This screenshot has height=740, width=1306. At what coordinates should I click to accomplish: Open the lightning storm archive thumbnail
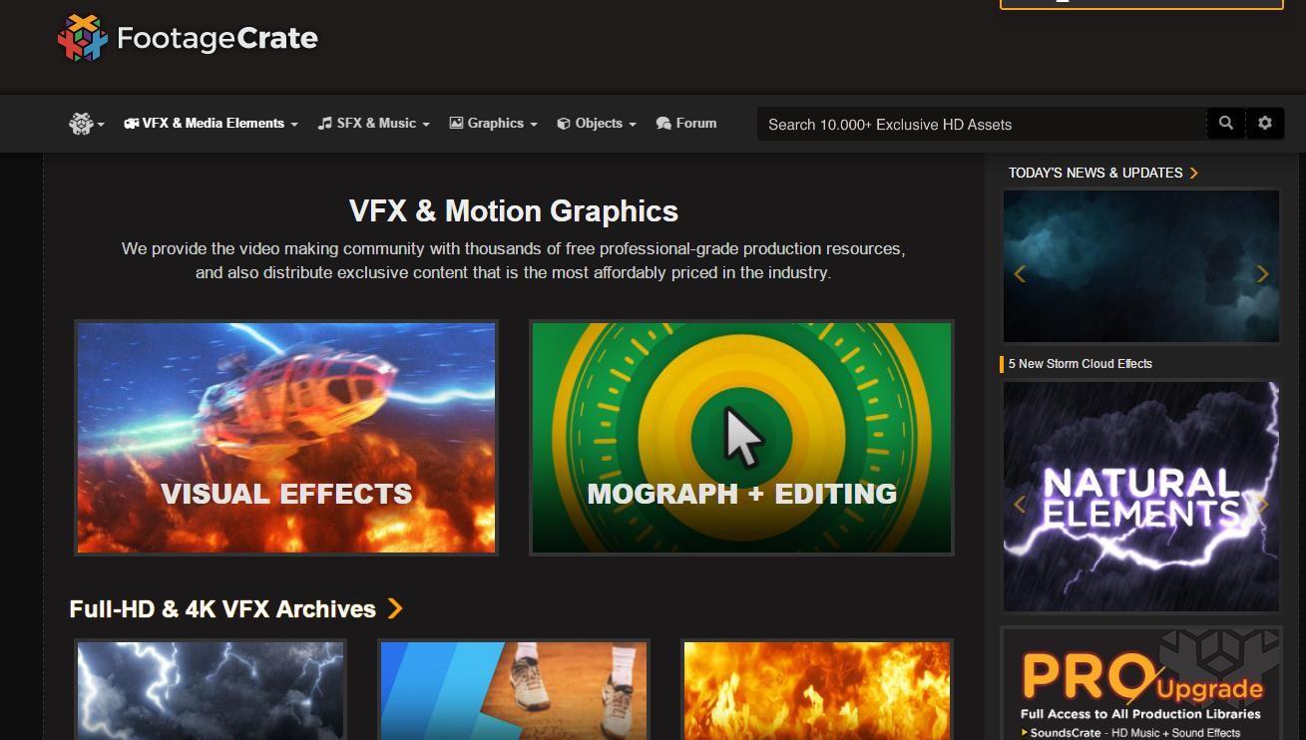click(x=211, y=690)
